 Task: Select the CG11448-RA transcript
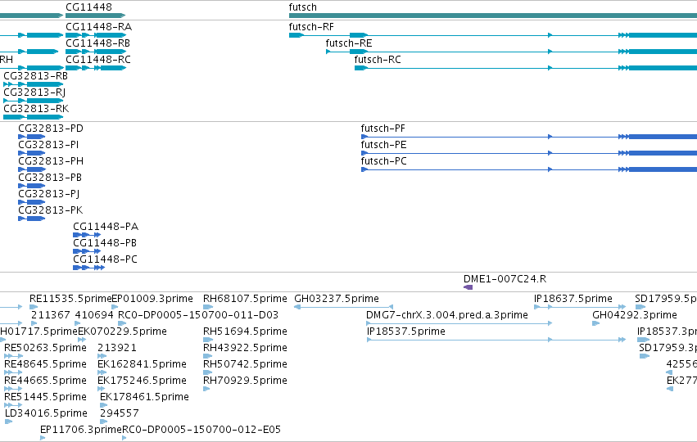pyautogui.click(x=96, y=35)
